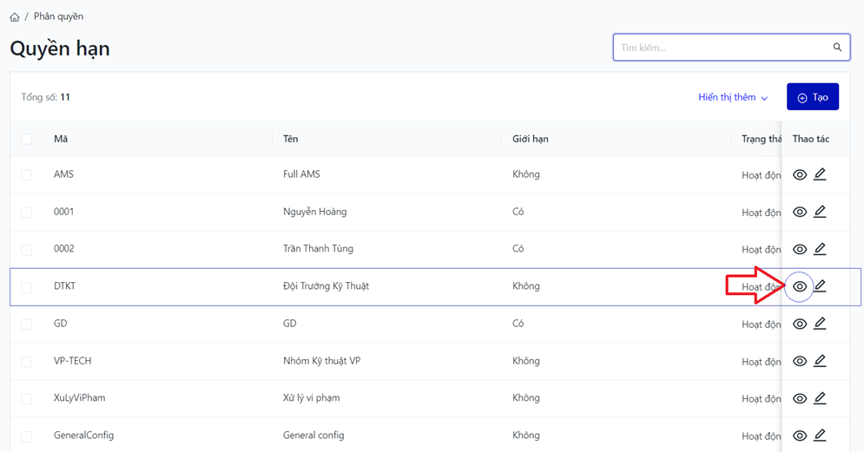Edit the XuLyViPham permission row
The height and width of the screenshot is (452, 864).
click(820, 398)
